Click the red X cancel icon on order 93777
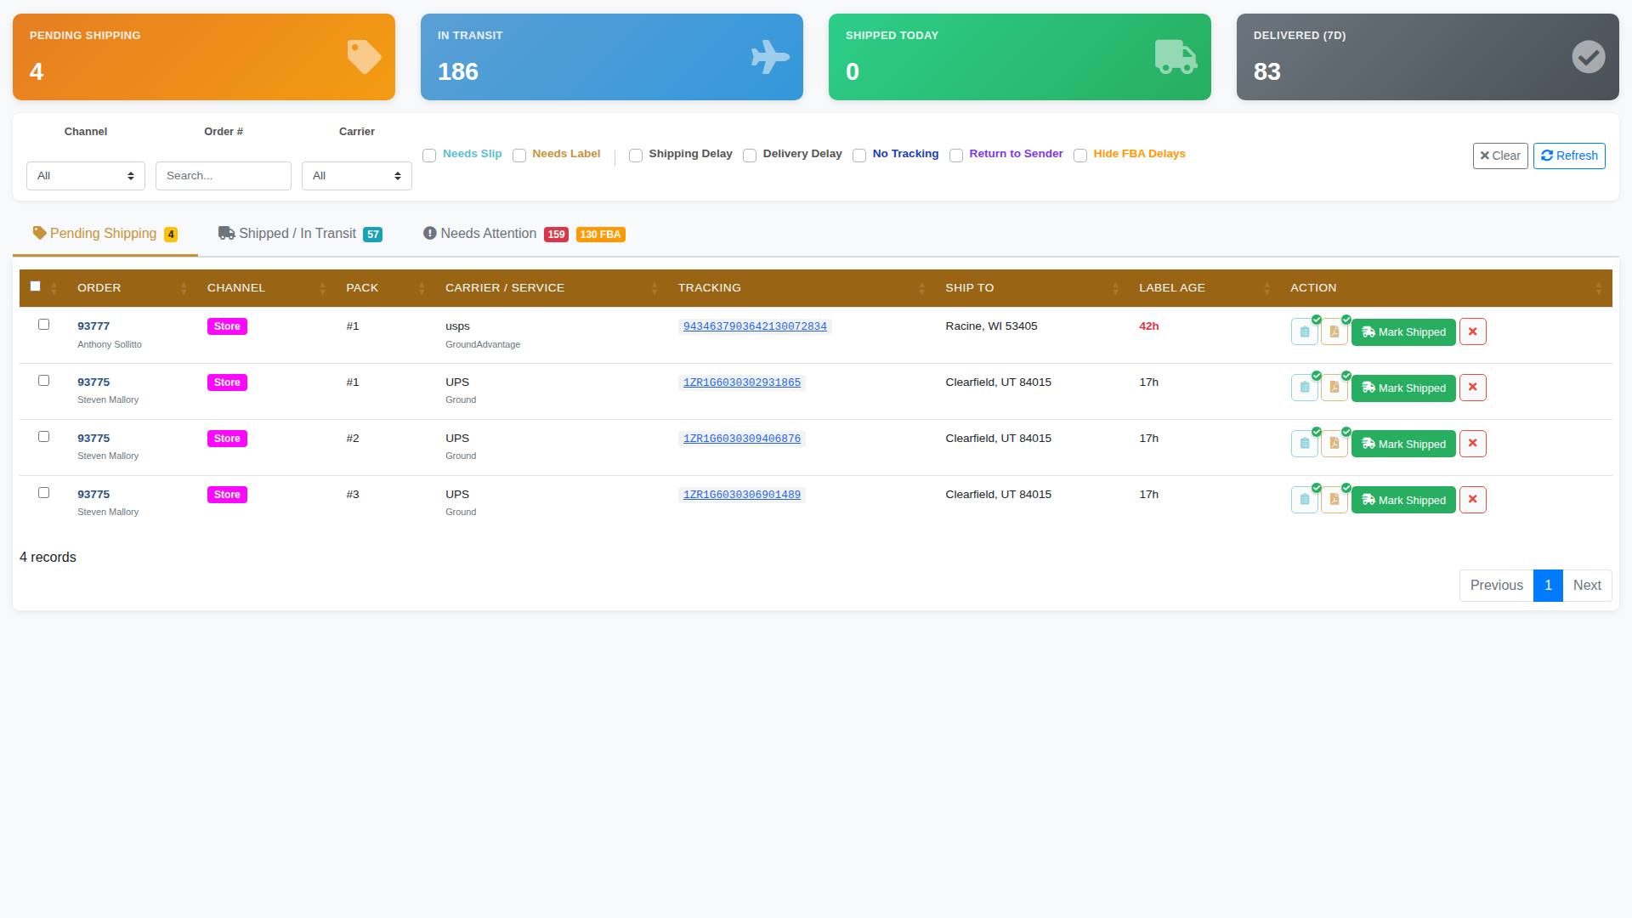This screenshot has height=918, width=1632. [x=1472, y=331]
